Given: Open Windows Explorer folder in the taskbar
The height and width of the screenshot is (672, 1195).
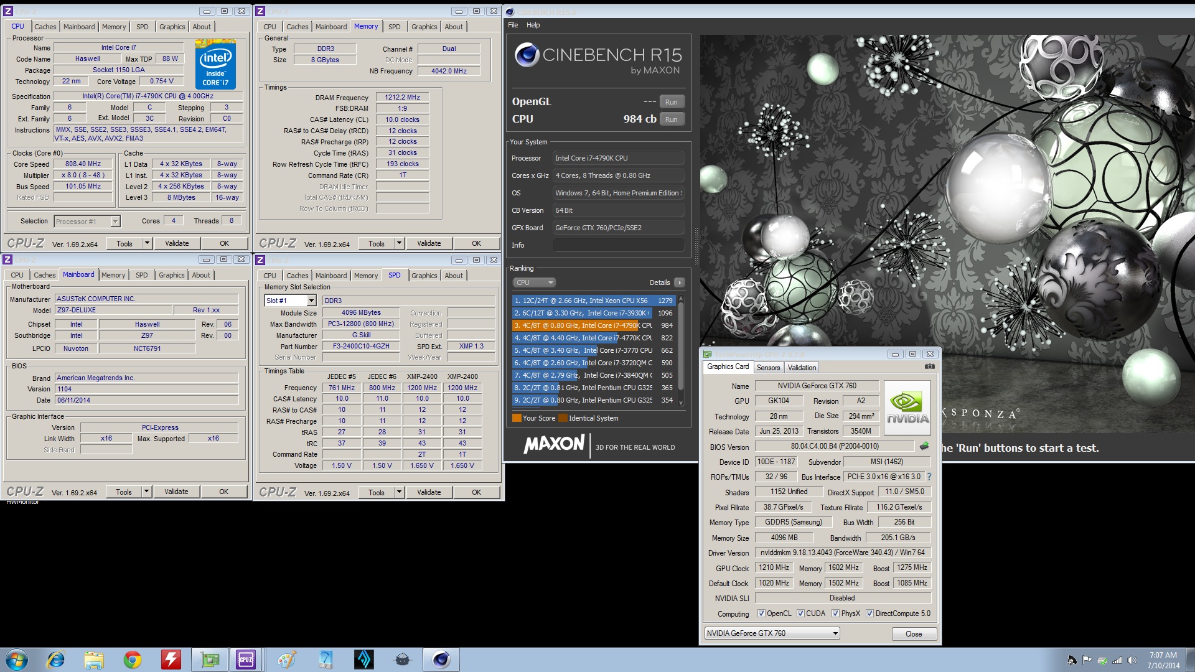Looking at the screenshot, I should pyautogui.click(x=94, y=660).
